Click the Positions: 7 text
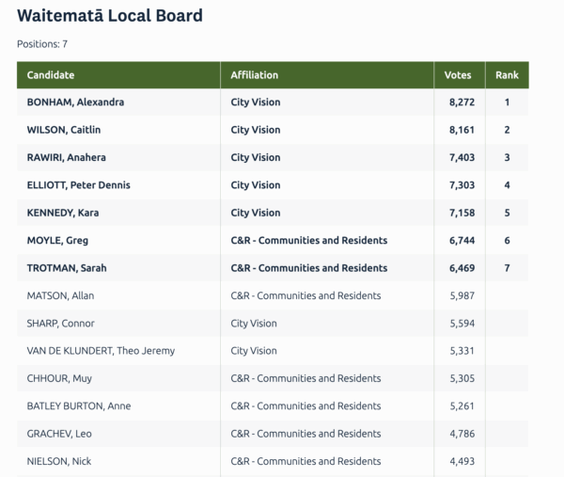Screen dimensions: 564x477 click(42, 44)
